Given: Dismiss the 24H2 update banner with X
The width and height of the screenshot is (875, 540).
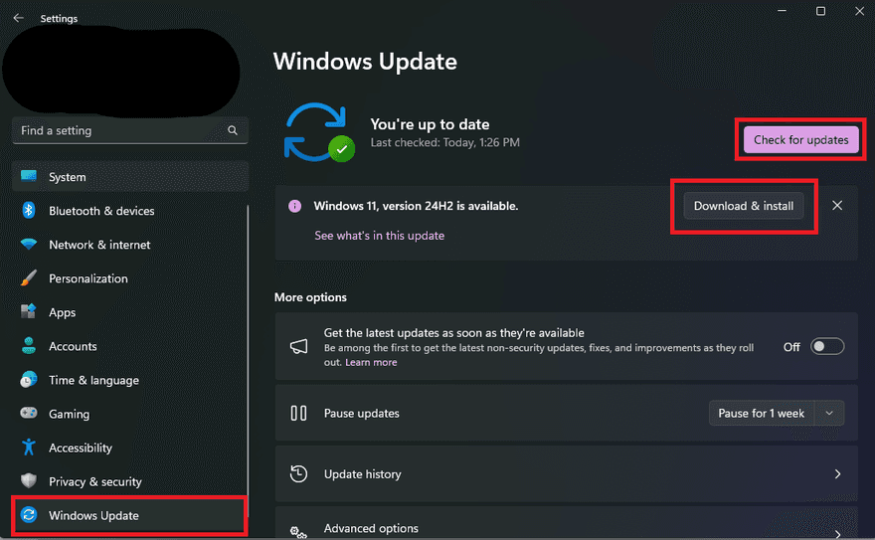Looking at the screenshot, I should click(837, 205).
